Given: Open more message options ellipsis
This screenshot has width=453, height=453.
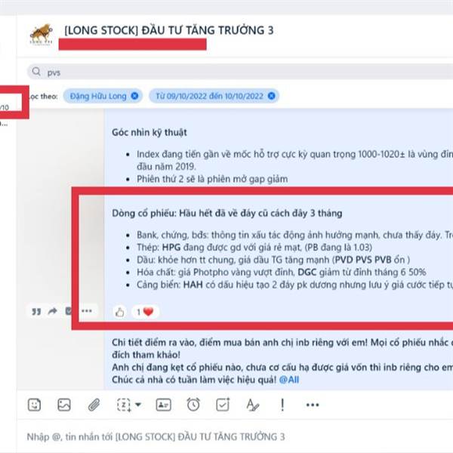Looking at the screenshot, I should [87, 311].
